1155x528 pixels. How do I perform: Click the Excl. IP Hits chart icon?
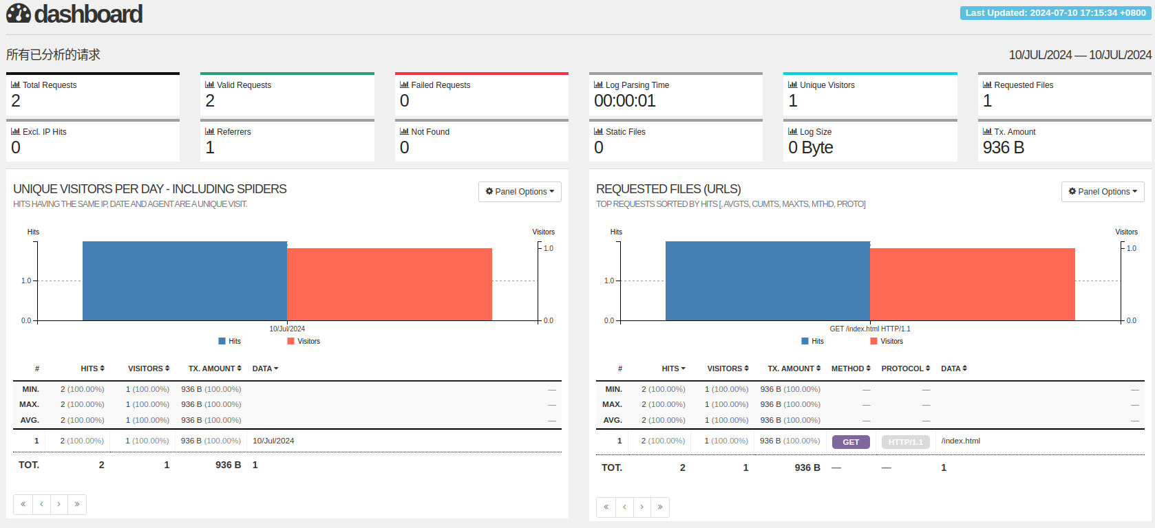(16, 131)
